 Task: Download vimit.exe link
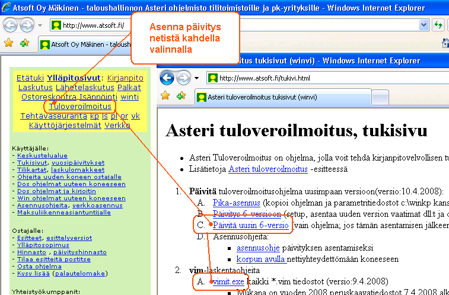228,281
